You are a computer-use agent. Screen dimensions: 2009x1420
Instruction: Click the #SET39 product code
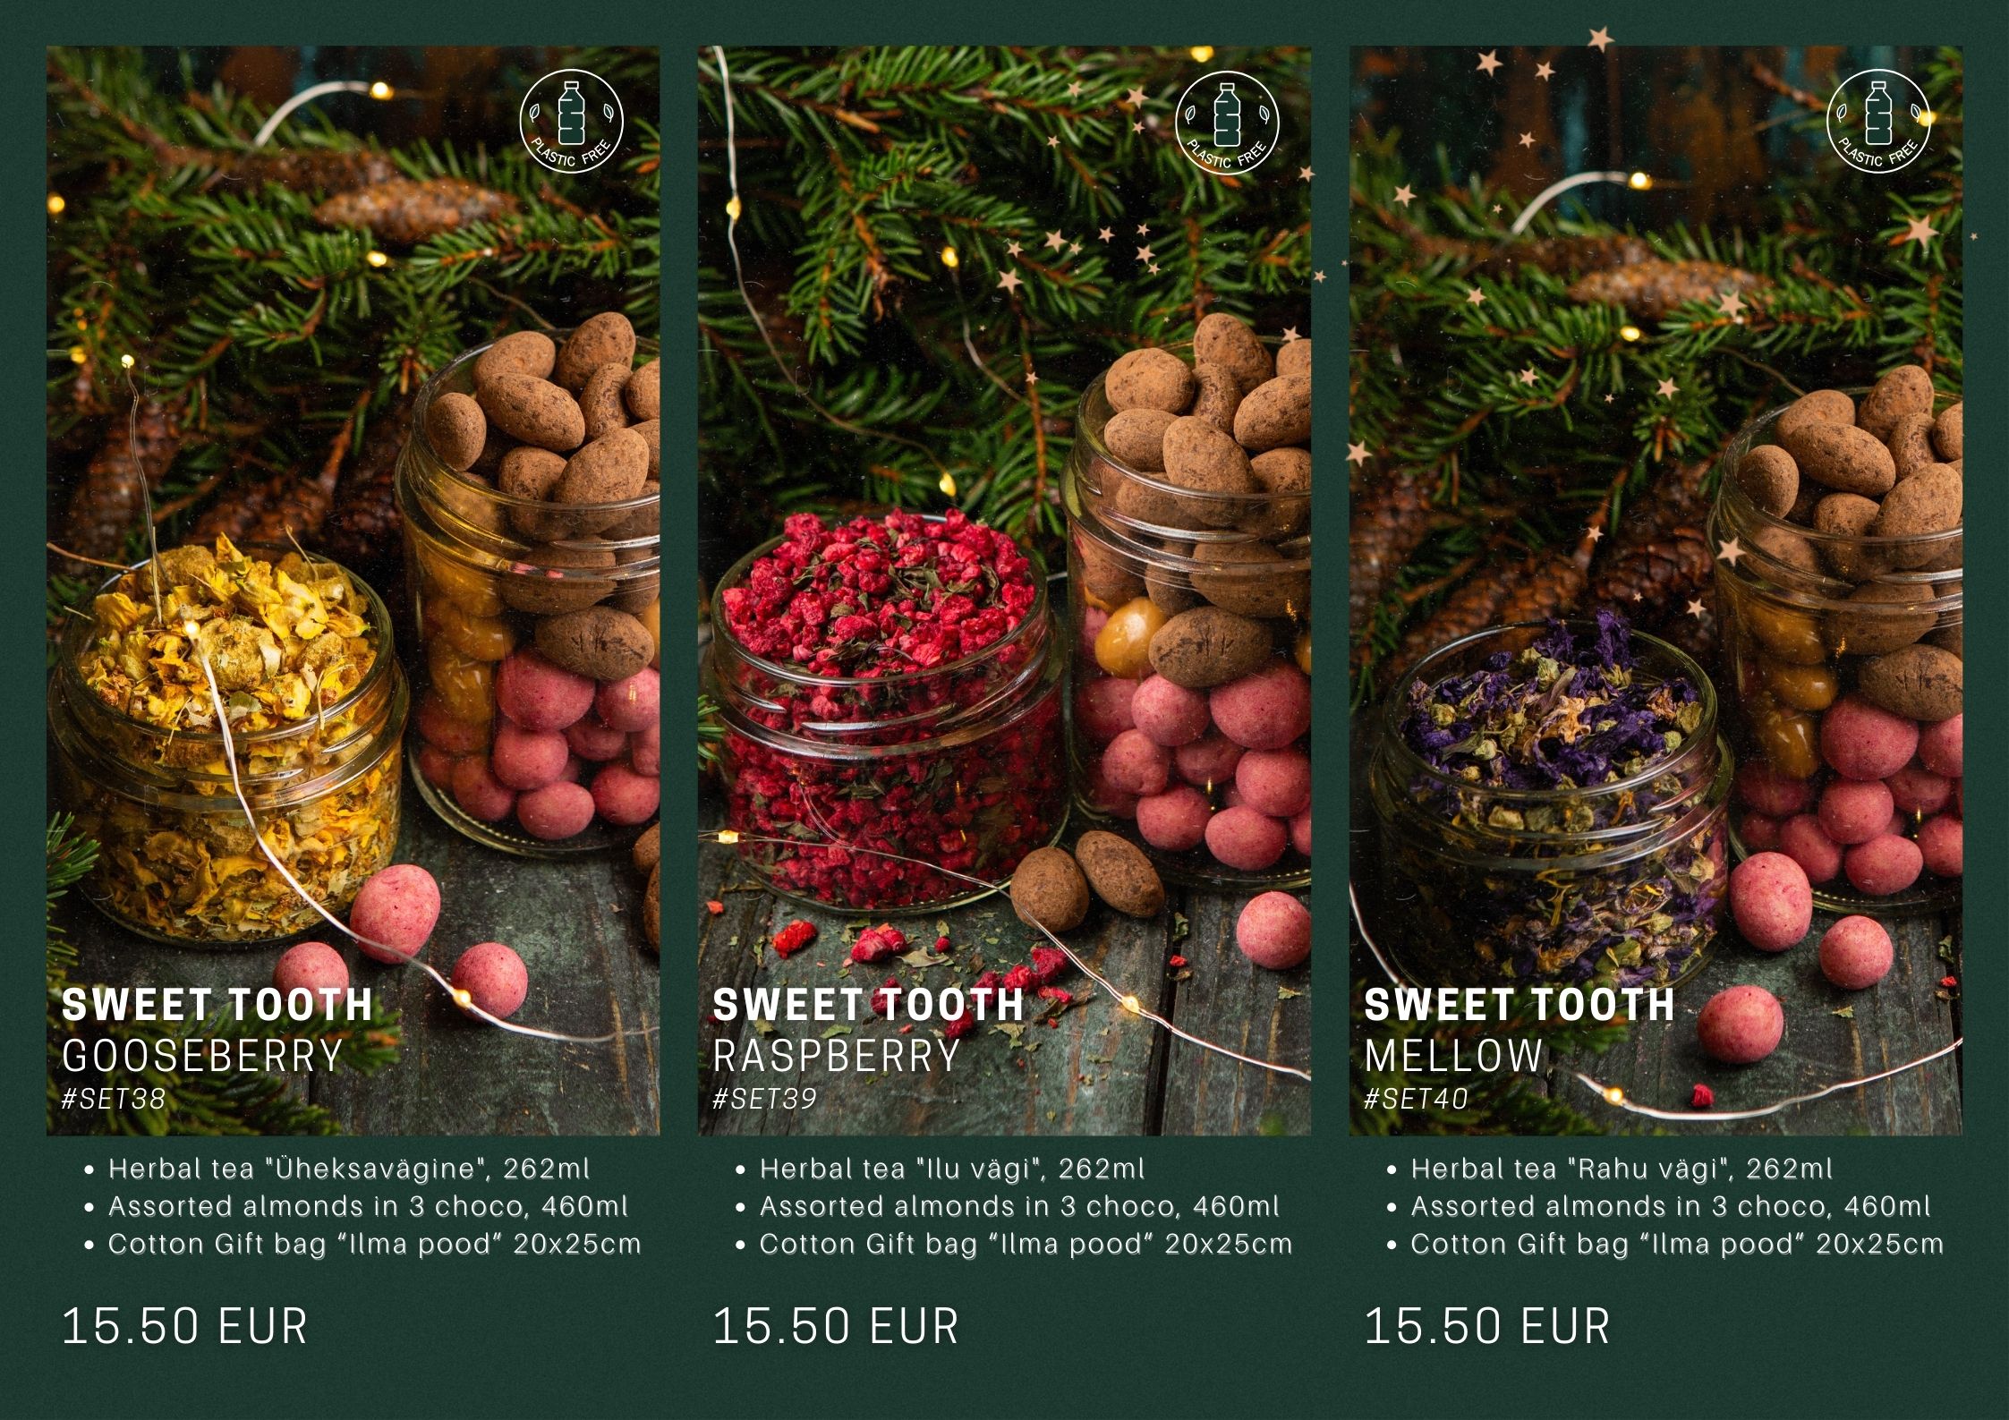[x=765, y=1099]
